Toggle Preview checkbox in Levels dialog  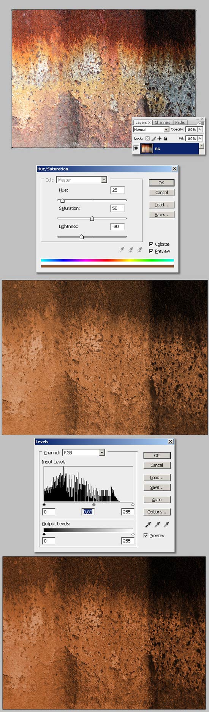pyautogui.click(x=146, y=535)
